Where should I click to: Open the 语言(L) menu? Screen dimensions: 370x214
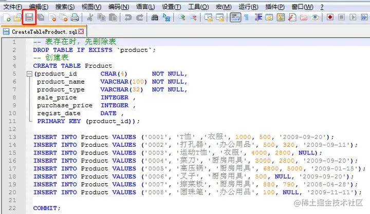click(x=145, y=7)
